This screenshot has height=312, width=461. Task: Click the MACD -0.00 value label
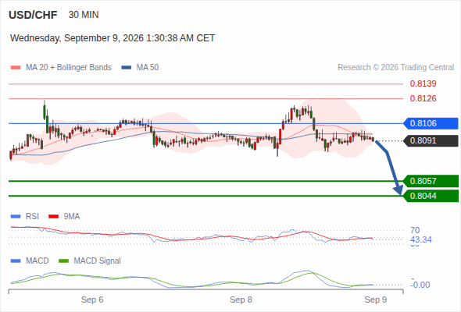click(420, 285)
